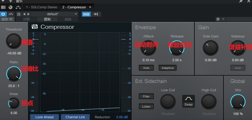This screenshot has height=120, width=252.
Task: Expand the dropdown arrow beside the gear
Action: point(223,19)
